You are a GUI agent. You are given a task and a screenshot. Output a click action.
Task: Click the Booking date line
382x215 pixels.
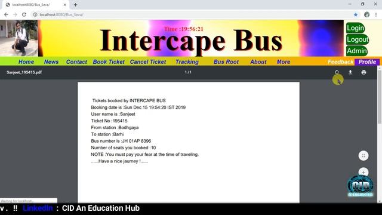click(x=138, y=107)
